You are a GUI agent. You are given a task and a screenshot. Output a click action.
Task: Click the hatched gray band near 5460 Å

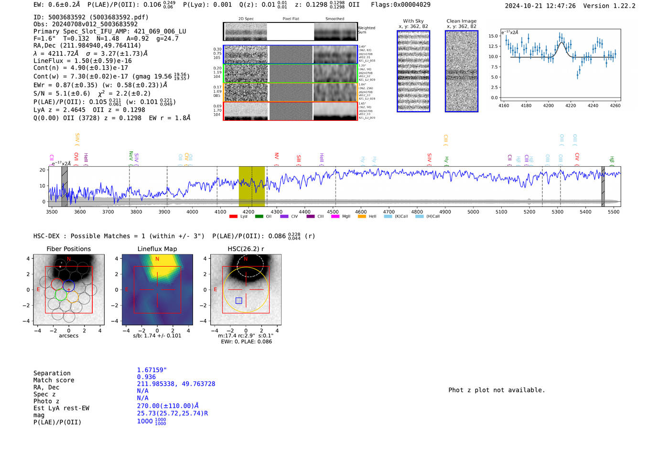(603, 186)
